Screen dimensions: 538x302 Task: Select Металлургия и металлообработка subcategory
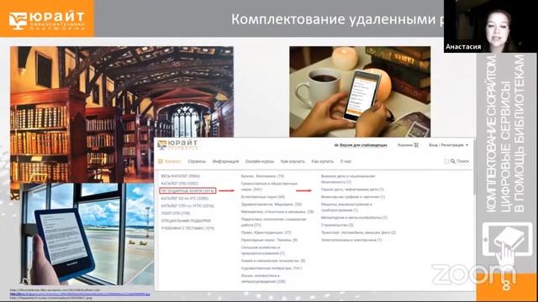pyautogui.click(x=354, y=217)
